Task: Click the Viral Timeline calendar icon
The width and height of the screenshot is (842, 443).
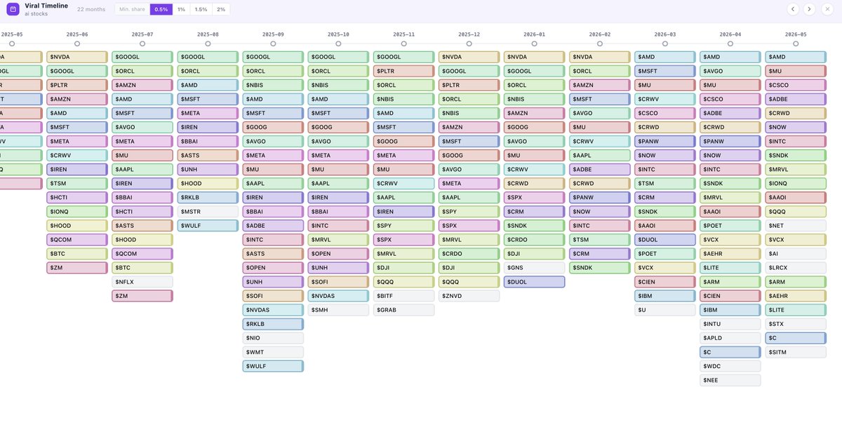Action: [13, 9]
